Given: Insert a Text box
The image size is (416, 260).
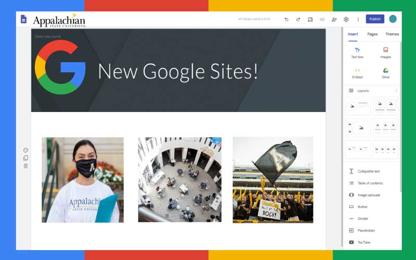Looking at the screenshot, I should point(357,53).
